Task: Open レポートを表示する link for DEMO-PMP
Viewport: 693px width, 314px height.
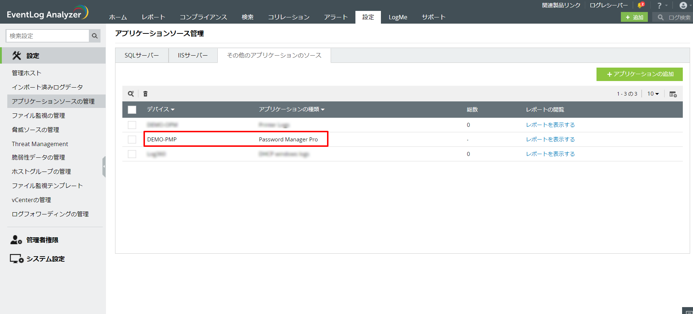Action: pos(550,140)
